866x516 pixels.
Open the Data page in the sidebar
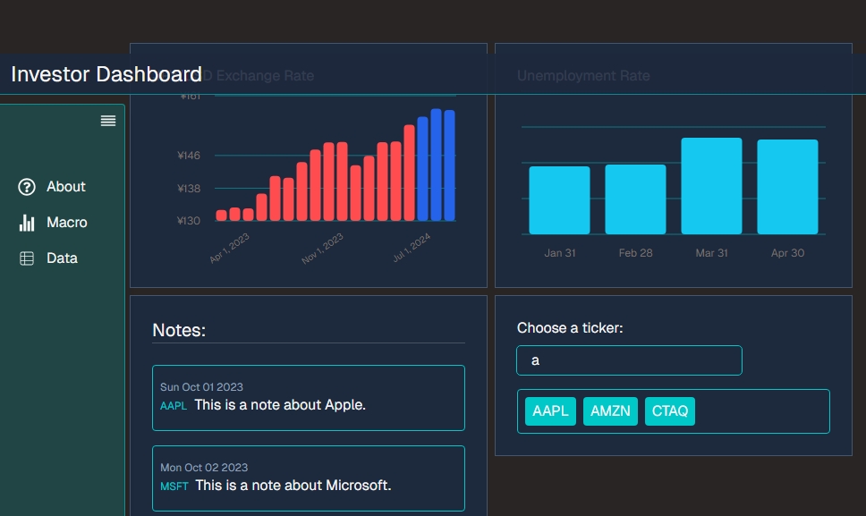tap(63, 258)
